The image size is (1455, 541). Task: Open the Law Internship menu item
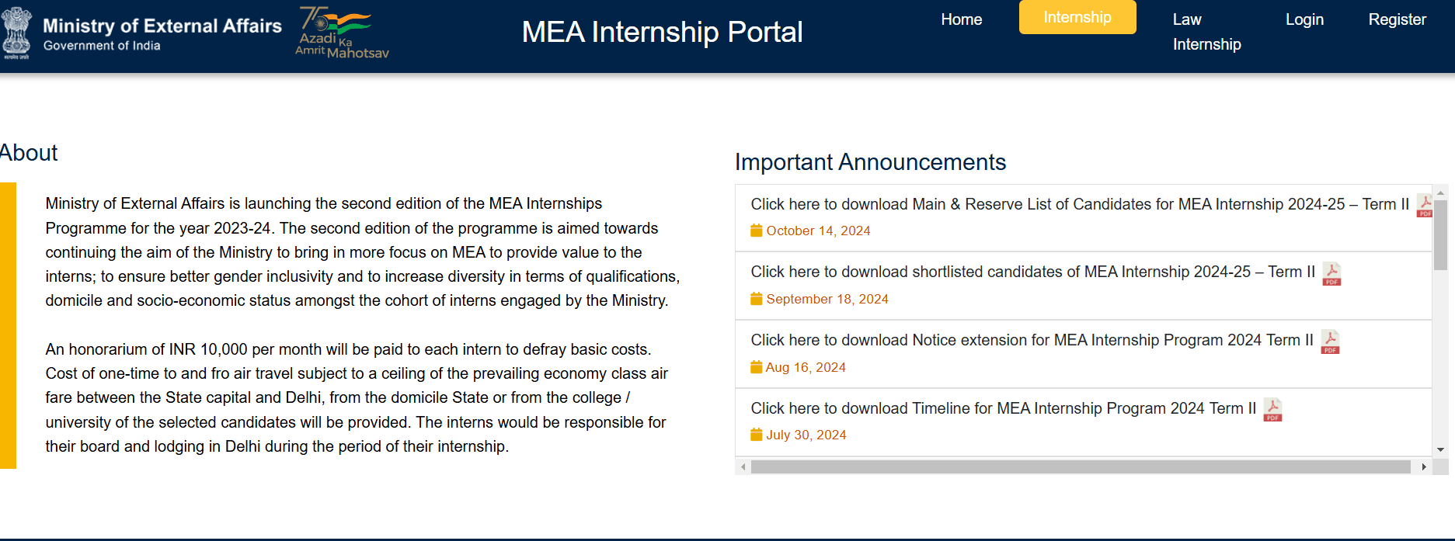1206,32
